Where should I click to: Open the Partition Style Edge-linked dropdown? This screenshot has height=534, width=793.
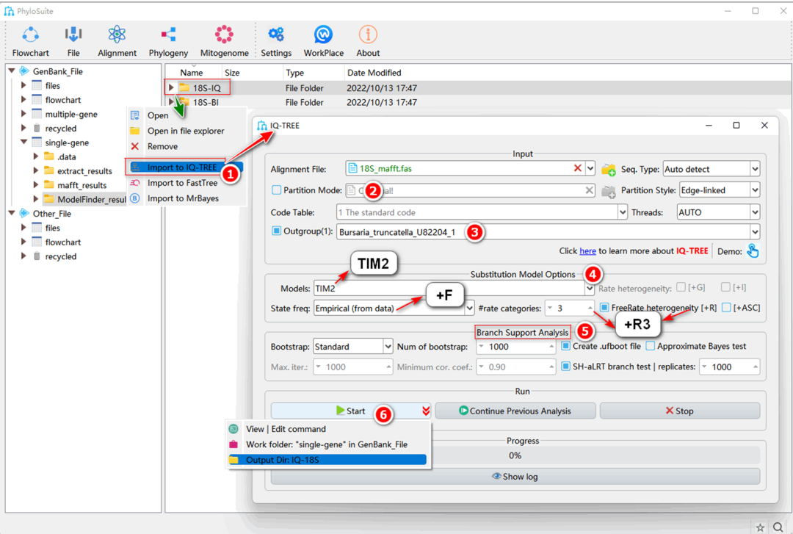719,190
